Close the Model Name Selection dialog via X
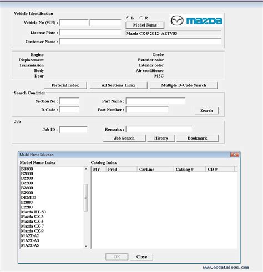 235,155
